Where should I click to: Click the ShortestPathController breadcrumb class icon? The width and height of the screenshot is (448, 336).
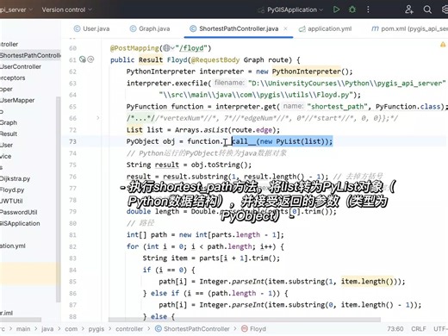pyautogui.click(x=158, y=328)
